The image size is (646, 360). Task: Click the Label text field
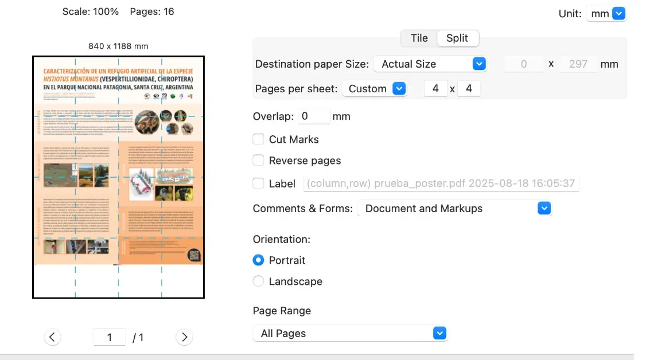tap(441, 183)
